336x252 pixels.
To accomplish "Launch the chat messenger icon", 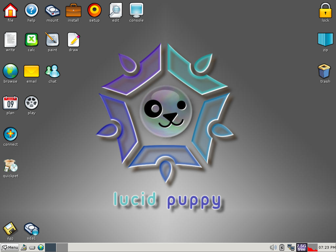I will click(52, 71).
